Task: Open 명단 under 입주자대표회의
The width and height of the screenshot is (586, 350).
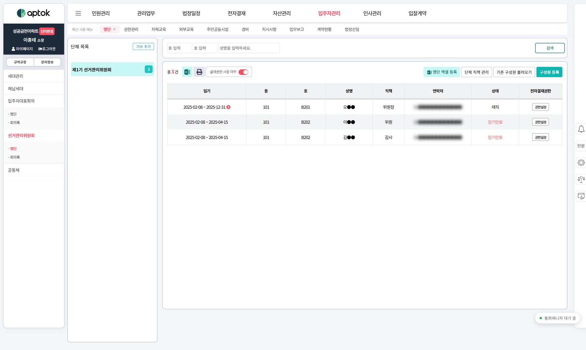Action: click(12, 114)
